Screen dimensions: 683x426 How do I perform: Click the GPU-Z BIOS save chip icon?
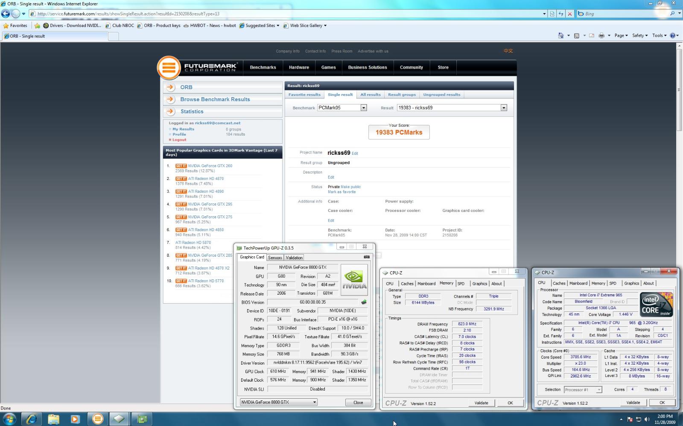[364, 302]
